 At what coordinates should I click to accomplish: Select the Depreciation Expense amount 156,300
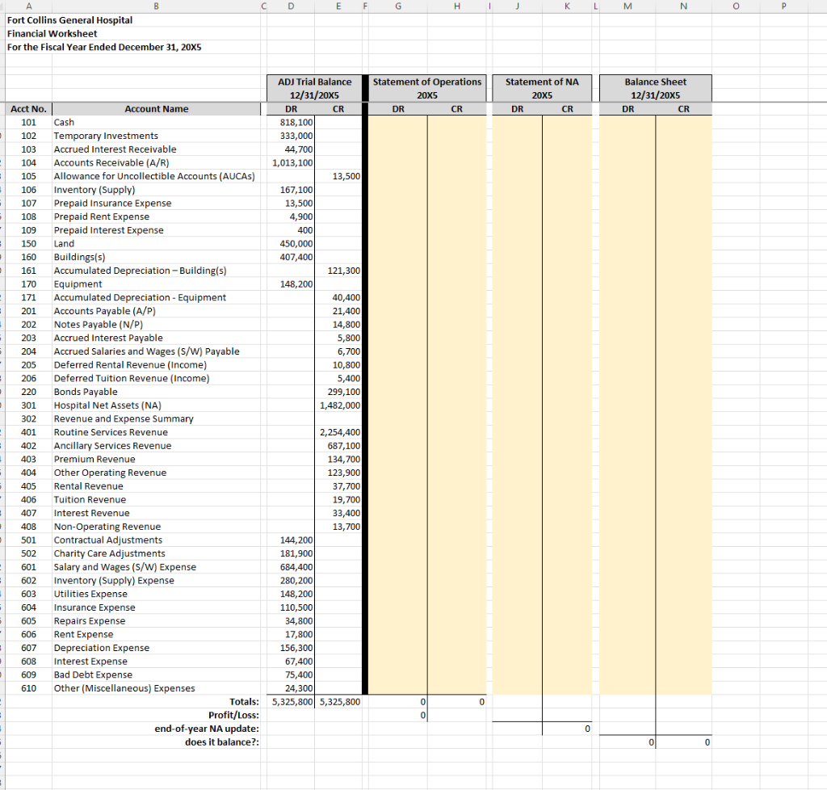[298, 647]
